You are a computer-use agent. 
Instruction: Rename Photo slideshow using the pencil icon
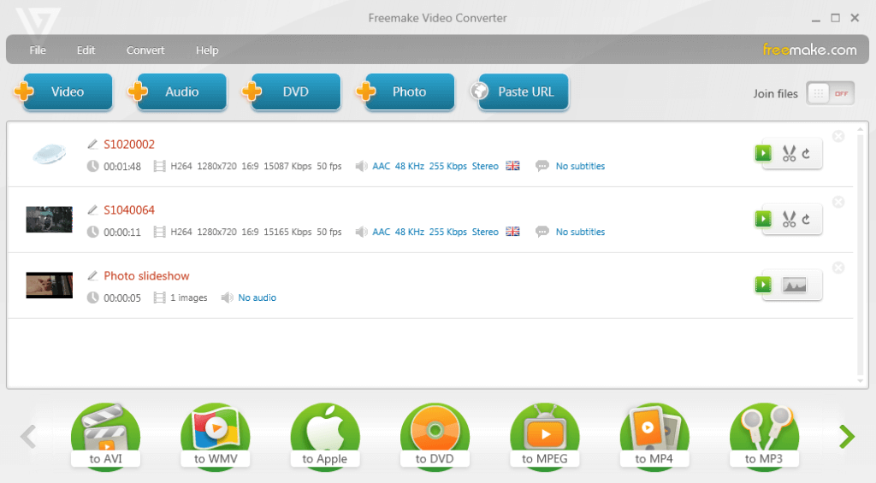(x=92, y=276)
